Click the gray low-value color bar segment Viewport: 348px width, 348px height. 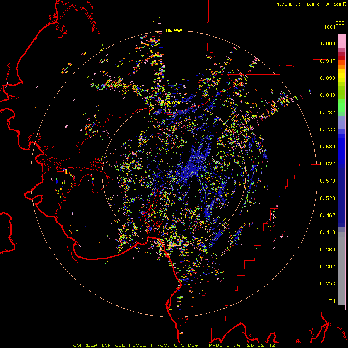[x=341, y=269]
